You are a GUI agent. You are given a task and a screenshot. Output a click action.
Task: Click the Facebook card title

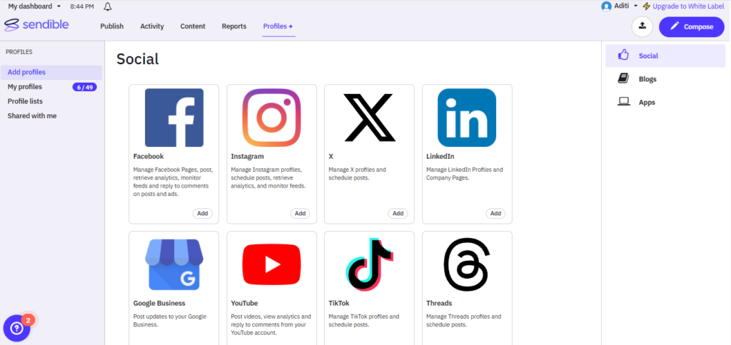[148, 156]
